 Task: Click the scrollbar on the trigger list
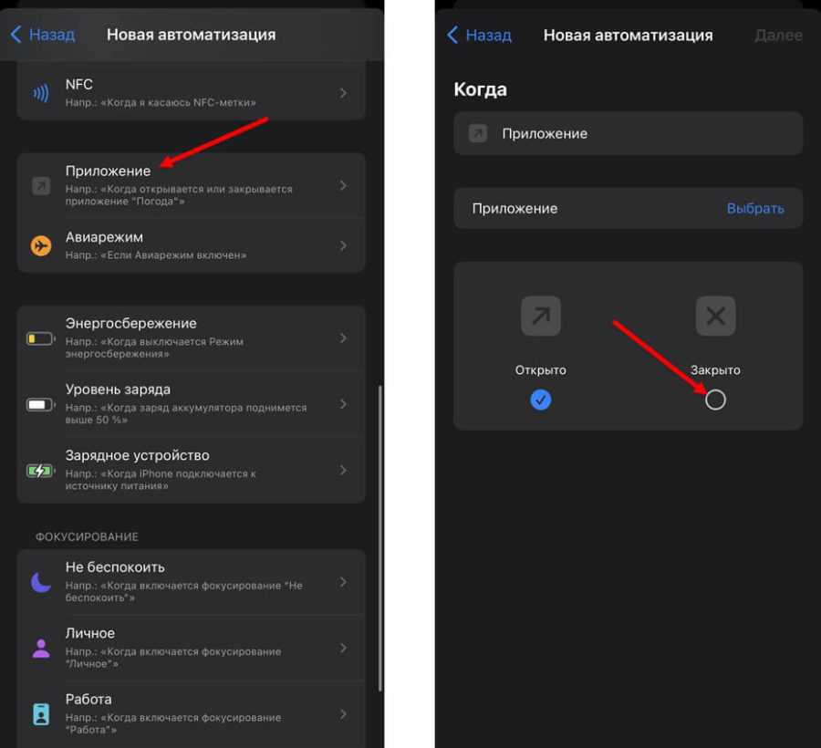pyautogui.click(x=379, y=538)
